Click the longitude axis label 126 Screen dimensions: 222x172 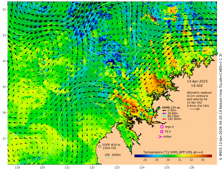[x=192, y=168]
